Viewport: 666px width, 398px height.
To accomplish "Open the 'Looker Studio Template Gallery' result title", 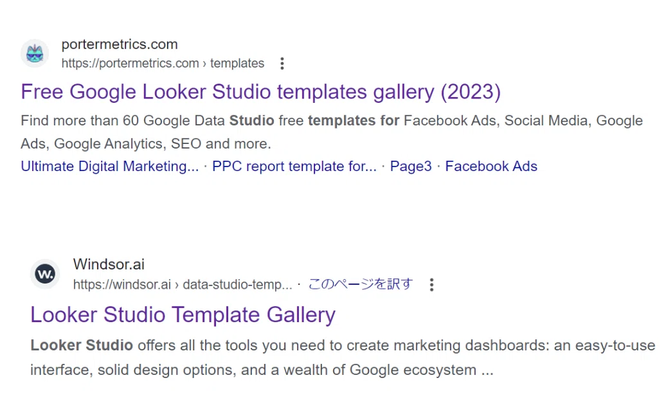I will pos(183,315).
